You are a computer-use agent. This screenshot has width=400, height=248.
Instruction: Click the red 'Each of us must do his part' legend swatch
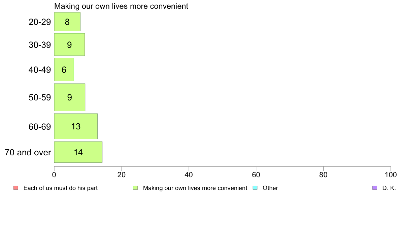click(16, 188)
